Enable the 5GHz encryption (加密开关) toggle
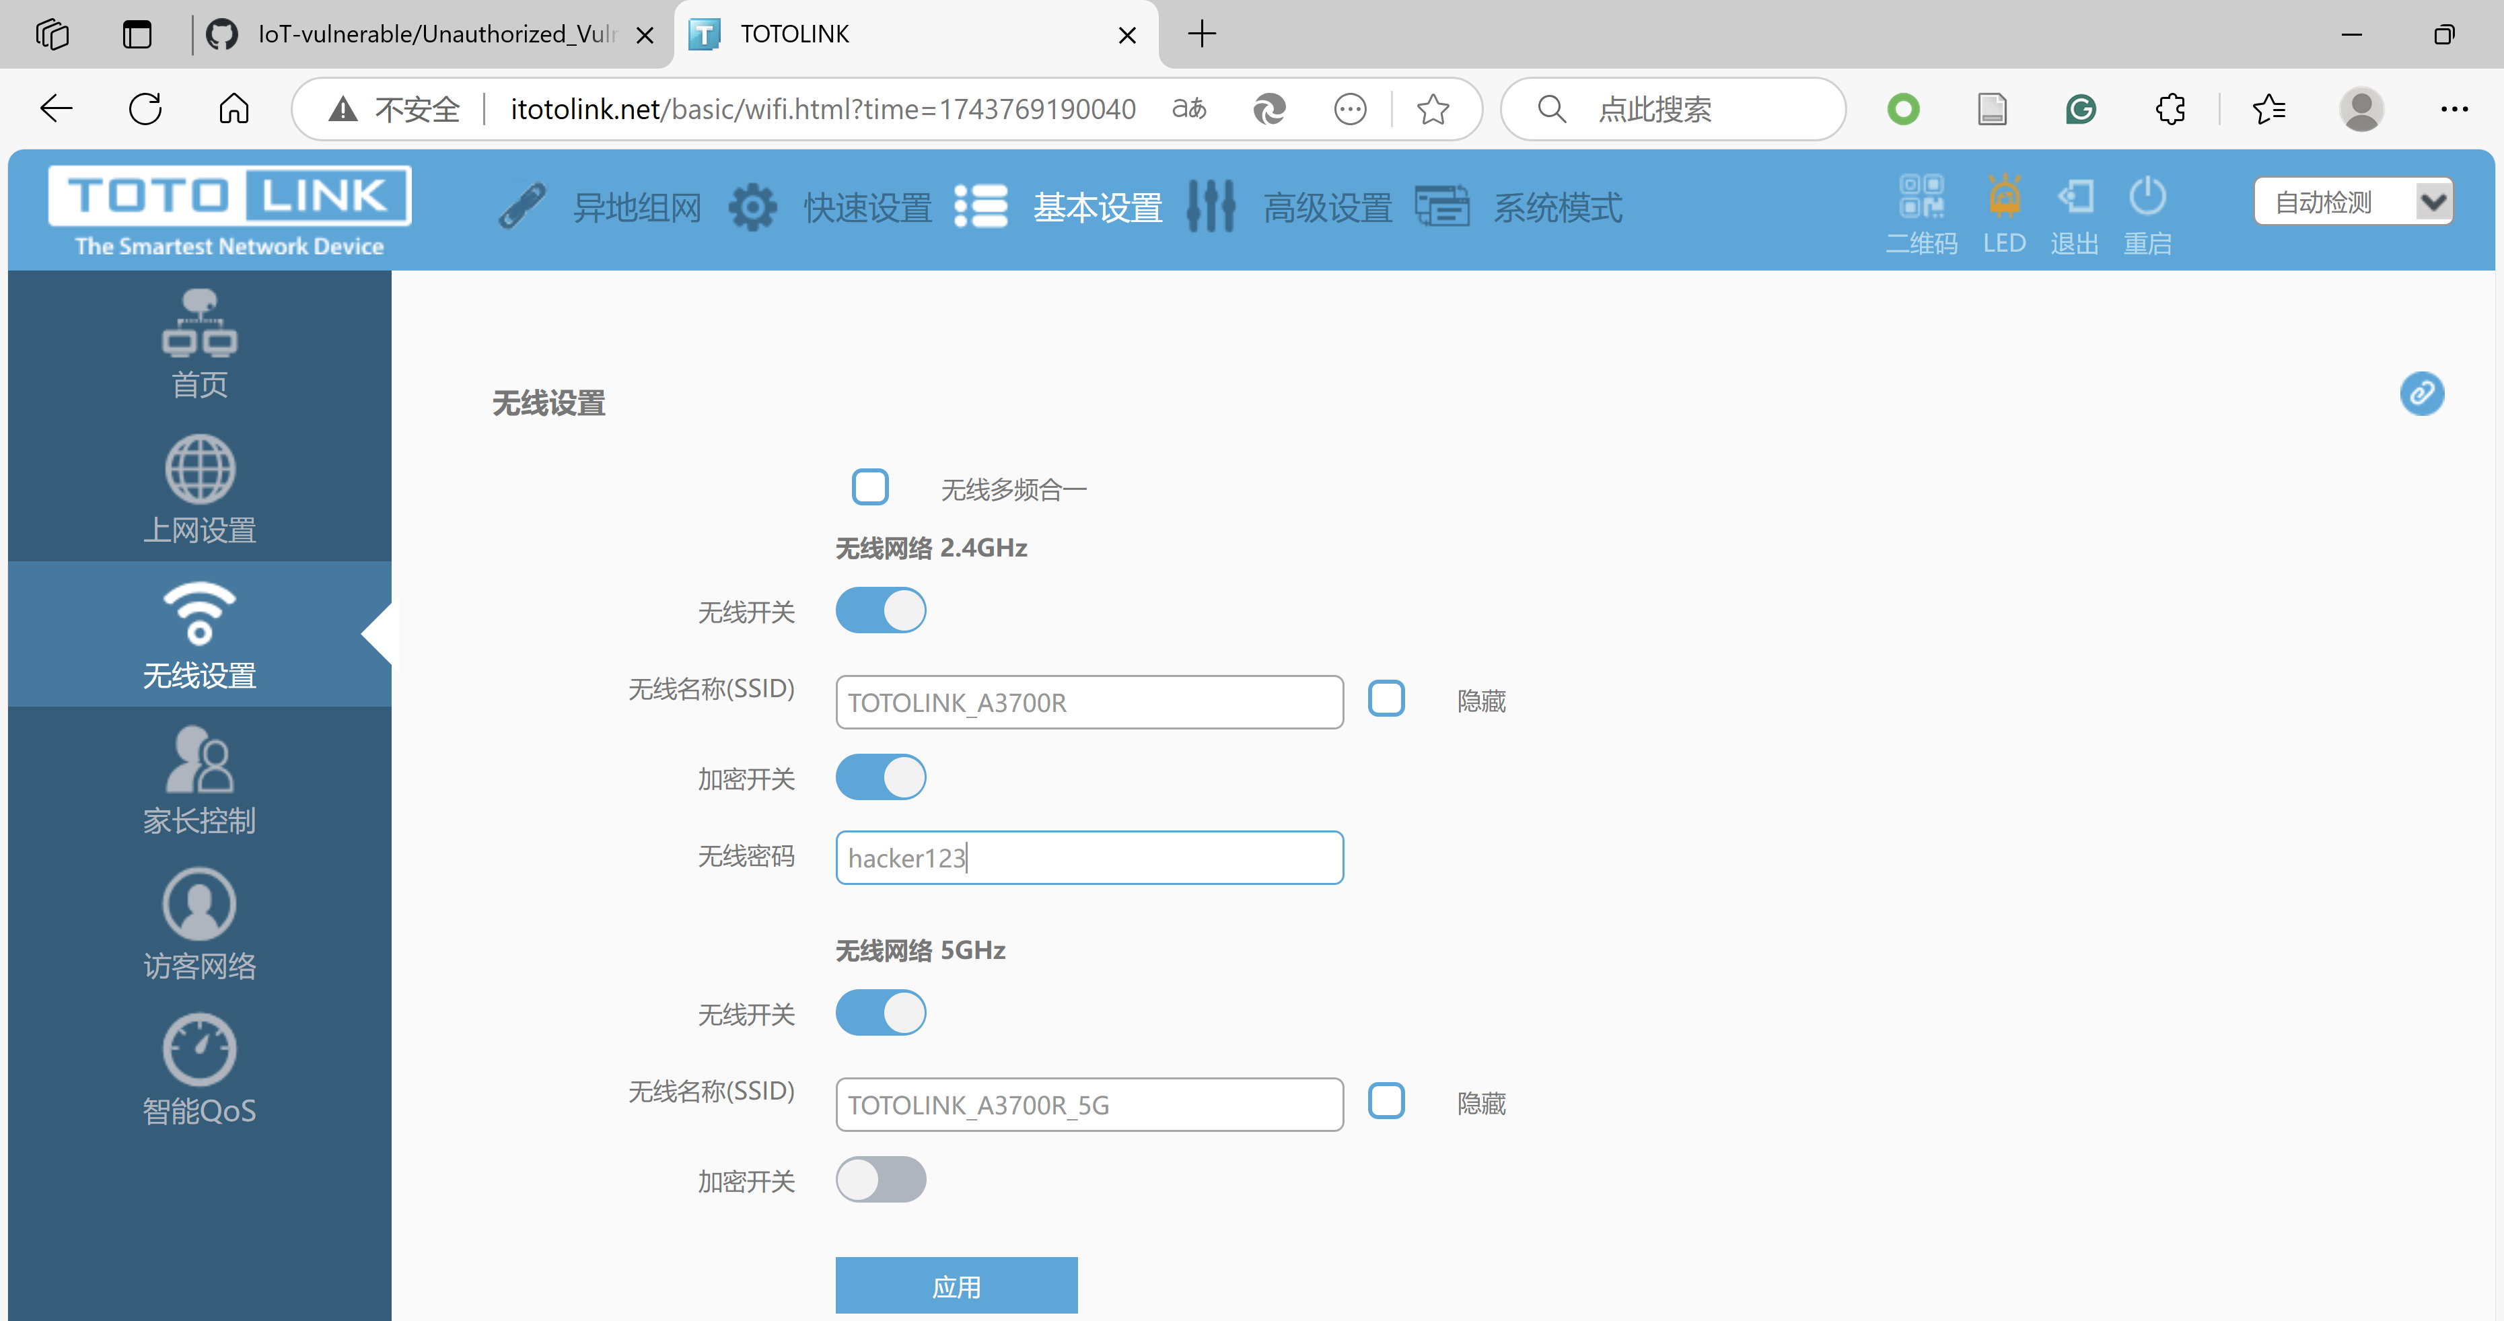Image resolution: width=2504 pixels, height=1321 pixels. 881,1179
